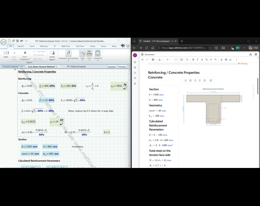
Task: Switch to the Text Form ribbon tab
Action: [80, 46]
